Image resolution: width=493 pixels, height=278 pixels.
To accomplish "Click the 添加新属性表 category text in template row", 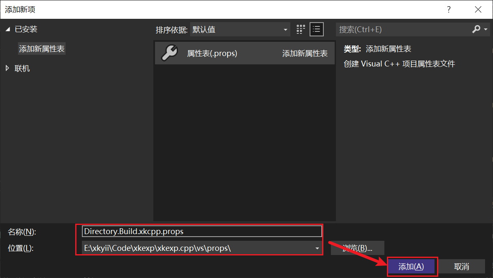I will 305,54.
